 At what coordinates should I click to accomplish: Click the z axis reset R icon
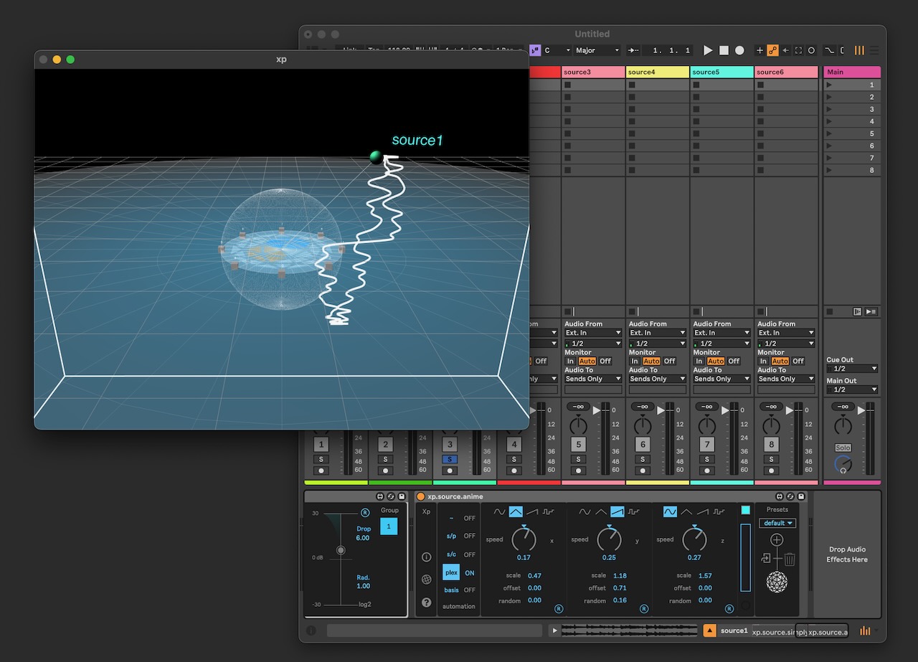pos(729,609)
